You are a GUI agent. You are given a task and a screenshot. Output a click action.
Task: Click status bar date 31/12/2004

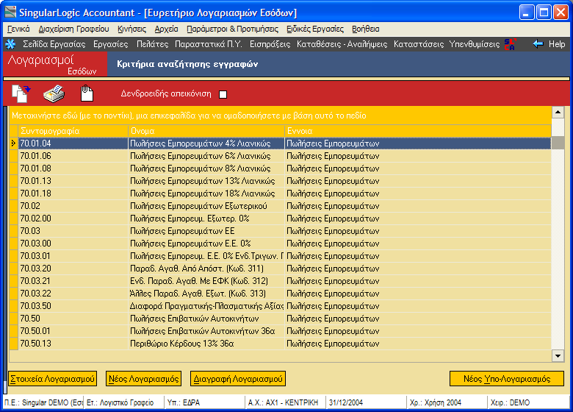point(365,402)
